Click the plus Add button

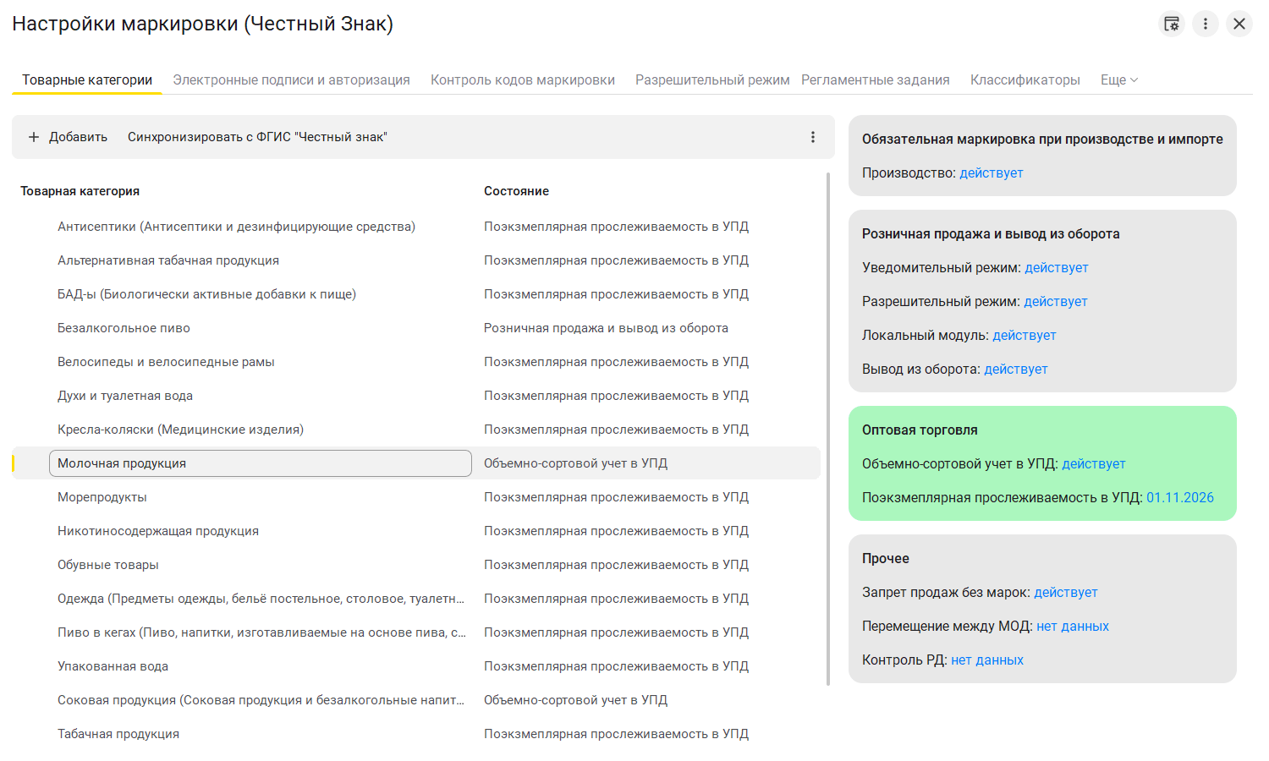point(69,137)
